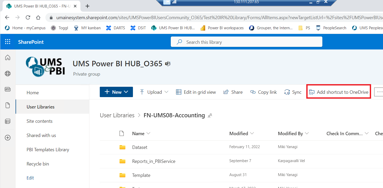The height and width of the screenshot is (188, 383).
Task: Click the shared people icon beside breadcrumb
Action: 210,116
